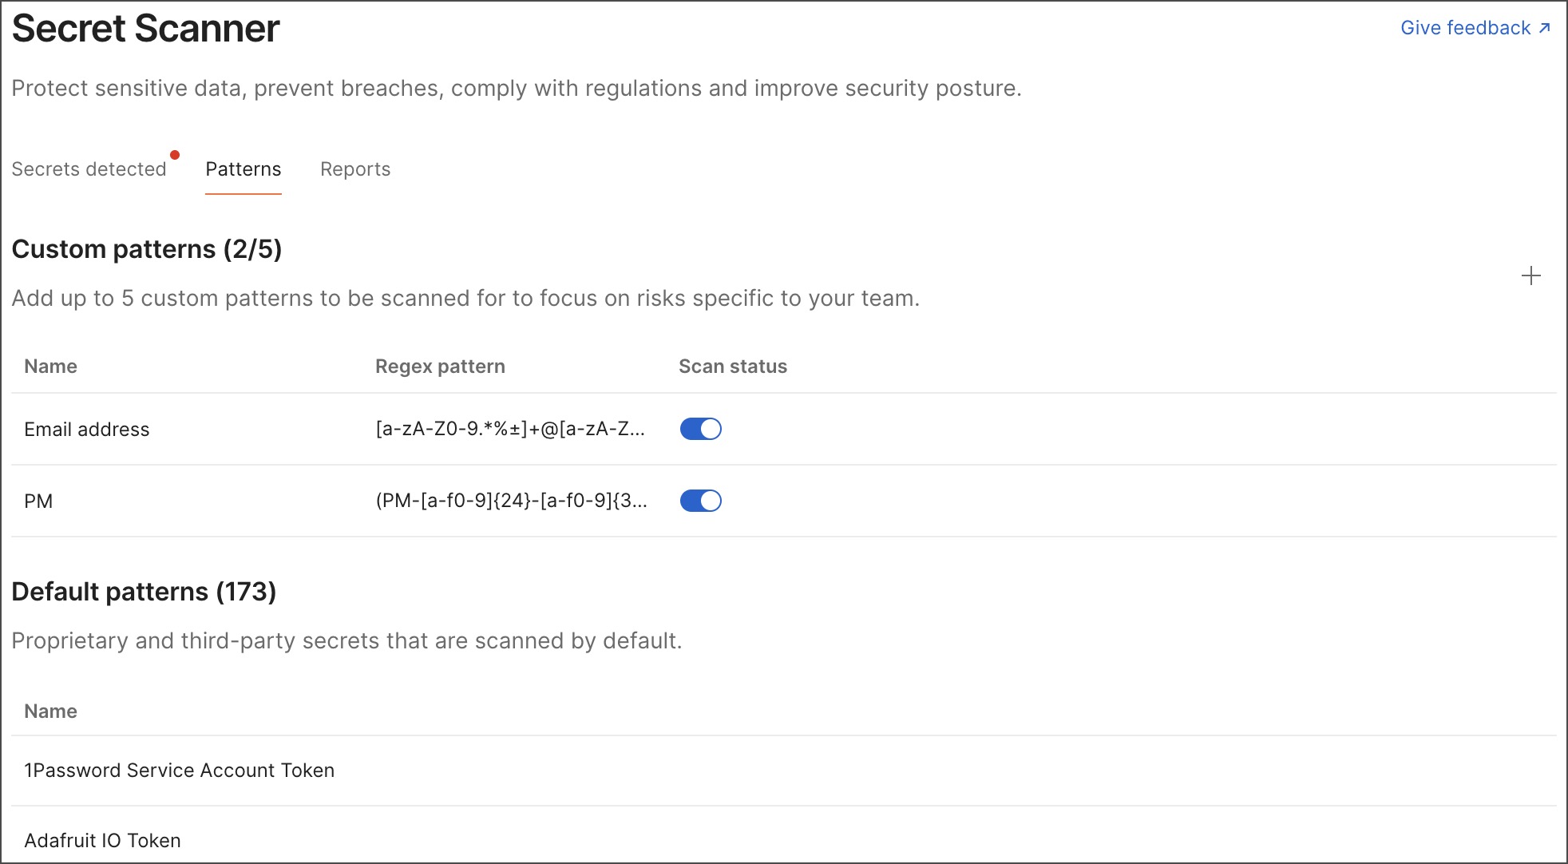Open the Give feedback link
This screenshot has height=864, width=1568.
pos(1466,27)
